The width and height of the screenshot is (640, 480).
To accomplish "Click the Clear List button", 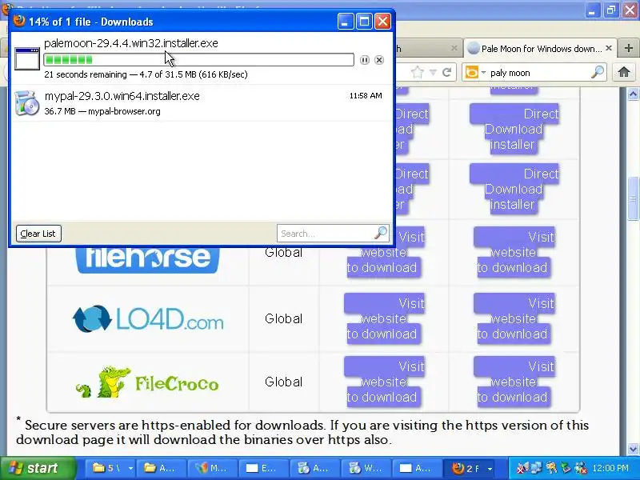I will (38, 234).
